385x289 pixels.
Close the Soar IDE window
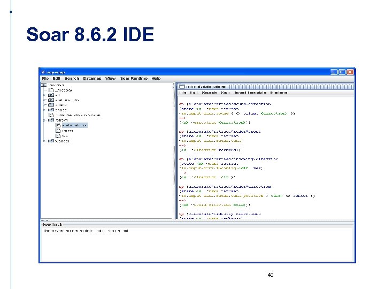tap(350, 72)
